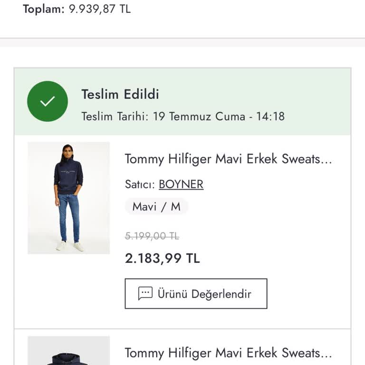Click the Toplam label at top
Viewport: 365px width, 365px height.
tap(43, 9)
